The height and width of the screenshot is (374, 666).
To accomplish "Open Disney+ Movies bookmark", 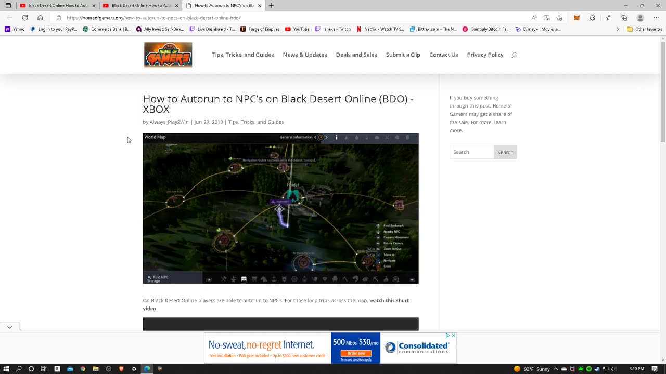I will (x=538, y=29).
